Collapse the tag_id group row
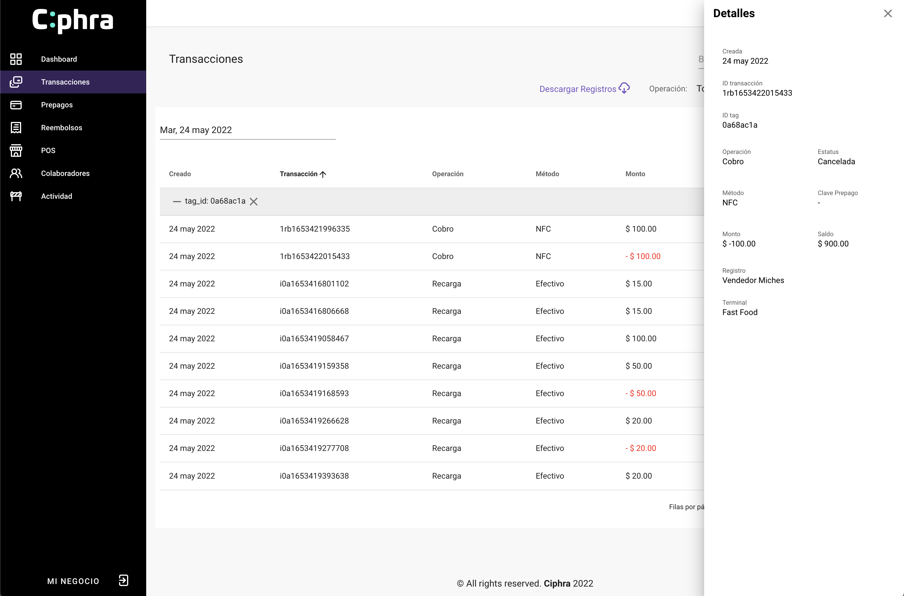The width and height of the screenshot is (904, 596). coord(177,201)
